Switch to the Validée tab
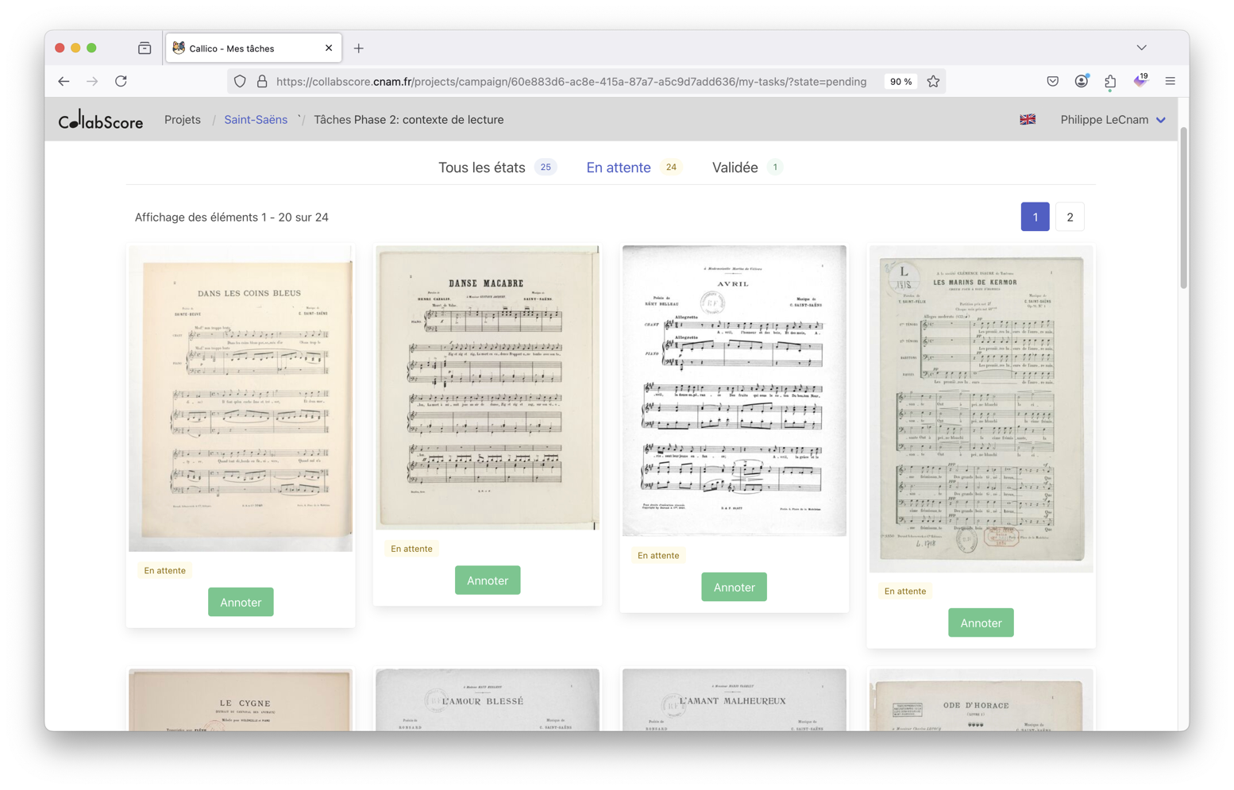The height and width of the screenshot is (790, 1234). tap(747, 168)
